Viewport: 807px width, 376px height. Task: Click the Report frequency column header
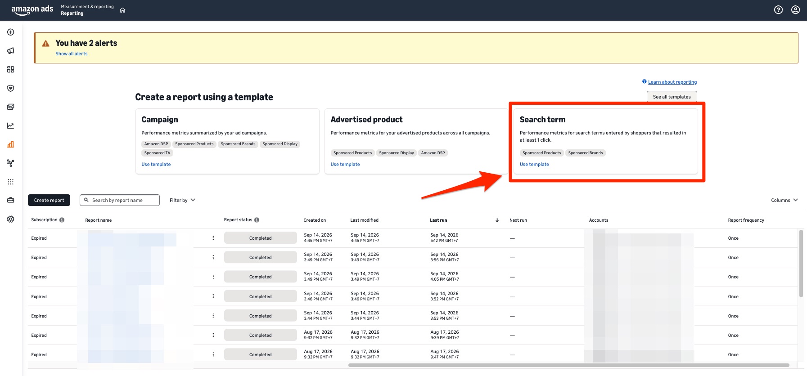[746, 220]
